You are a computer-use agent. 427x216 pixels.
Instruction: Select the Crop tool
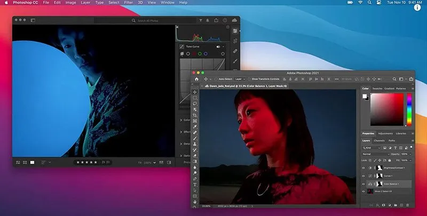195,115
